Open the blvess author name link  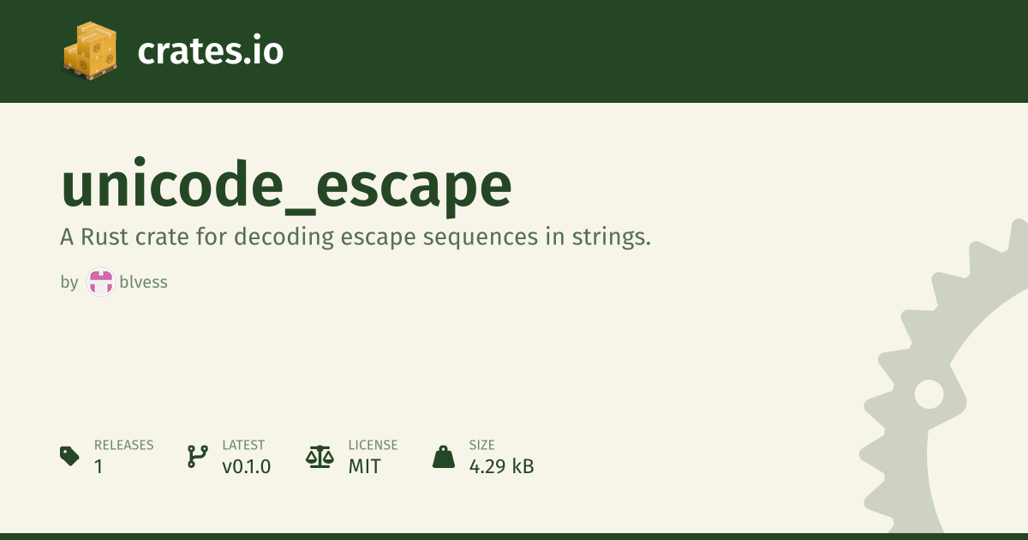click(x=144, y=282)
